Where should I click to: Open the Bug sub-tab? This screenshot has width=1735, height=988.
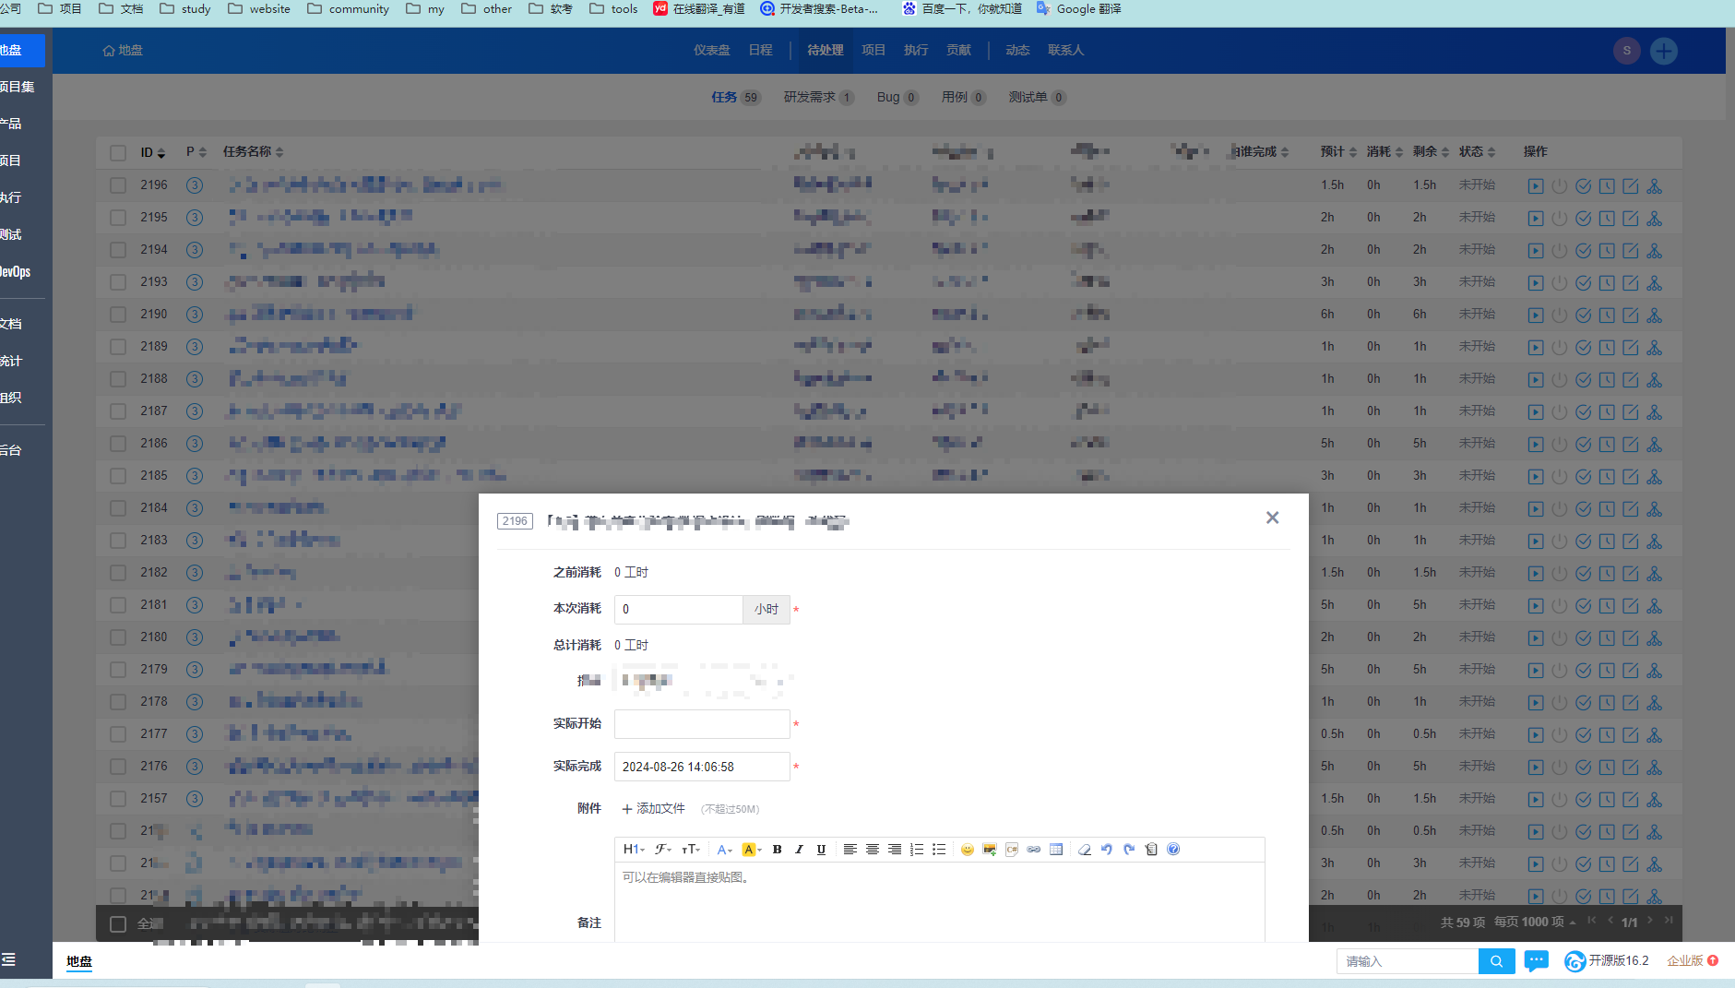[x=897, y=97]
